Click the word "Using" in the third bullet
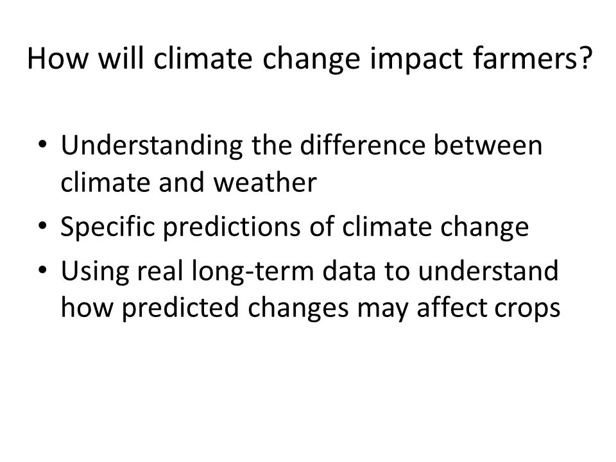 (x=95, y=271)
